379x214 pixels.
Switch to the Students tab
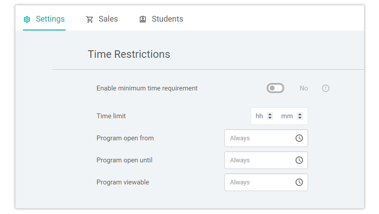point(161,19)
